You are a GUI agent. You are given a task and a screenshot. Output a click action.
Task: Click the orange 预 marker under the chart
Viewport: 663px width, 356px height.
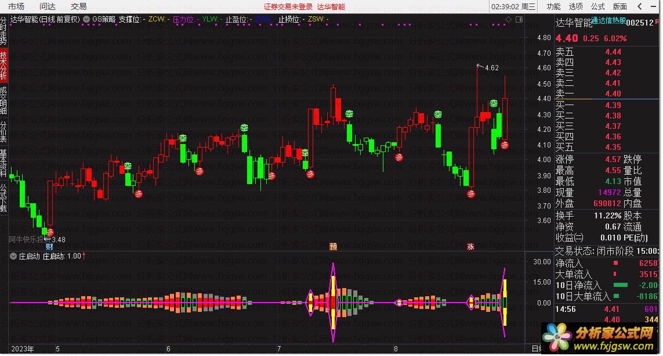[x=333, y=246]
